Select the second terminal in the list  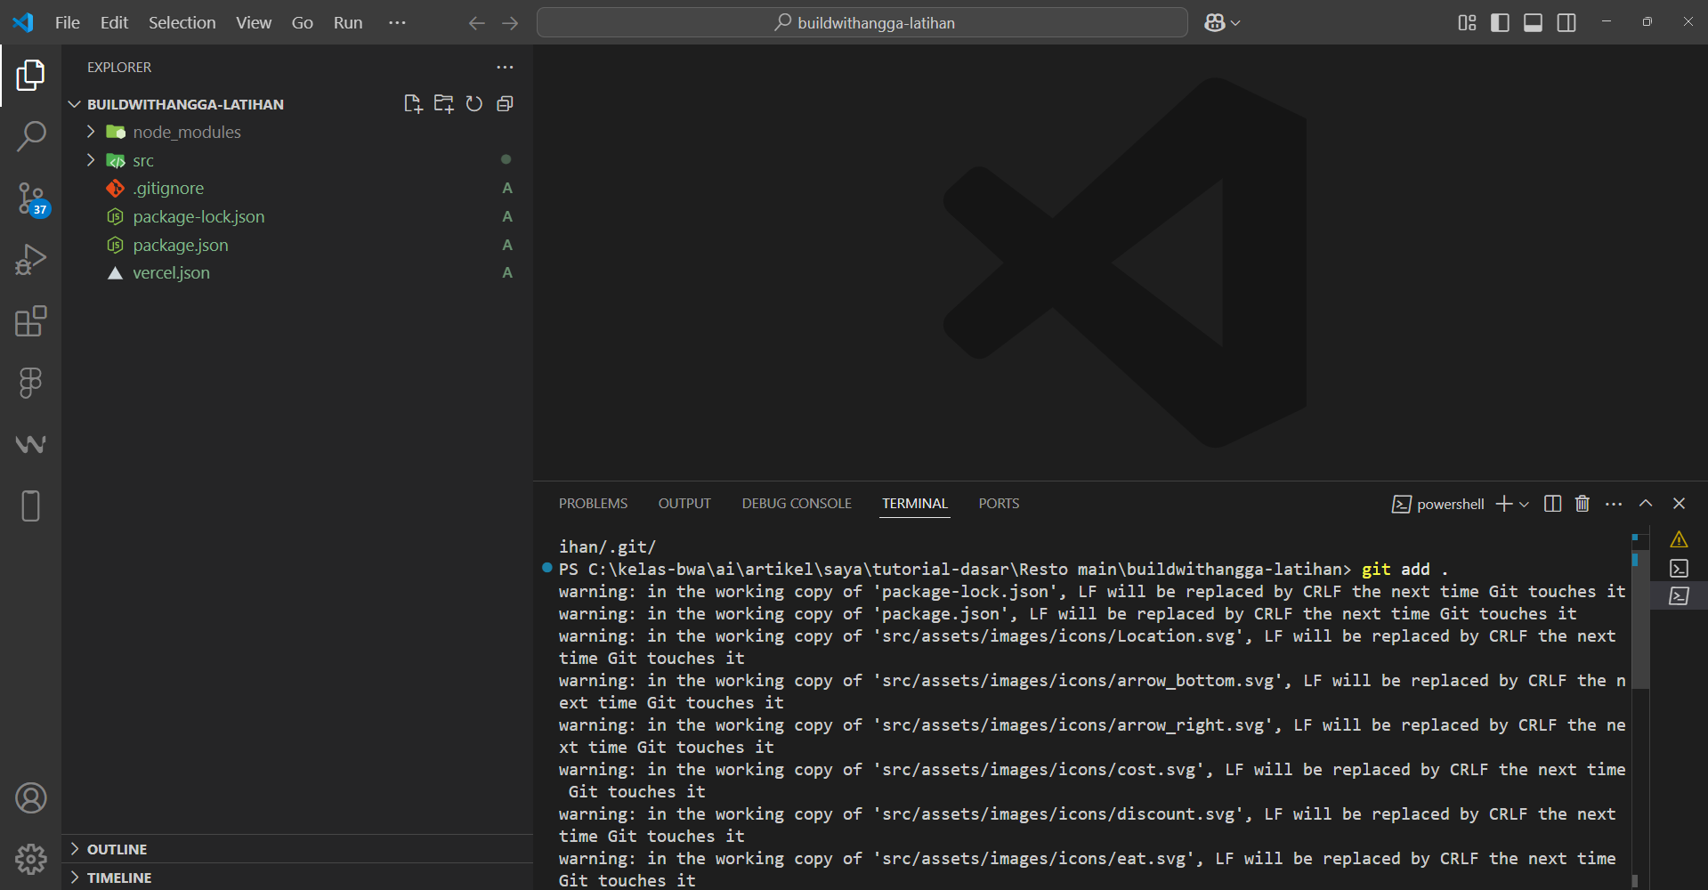click(1679, 568)
